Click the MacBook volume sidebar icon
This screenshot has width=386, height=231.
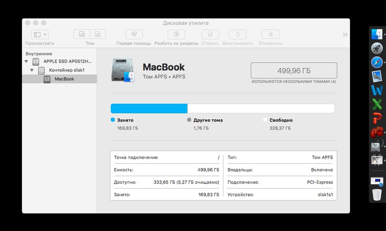click(x=47, y=79)
